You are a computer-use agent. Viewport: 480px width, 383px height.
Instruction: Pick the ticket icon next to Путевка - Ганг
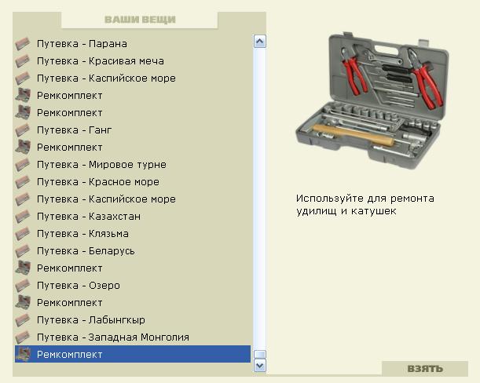(23, 130)
